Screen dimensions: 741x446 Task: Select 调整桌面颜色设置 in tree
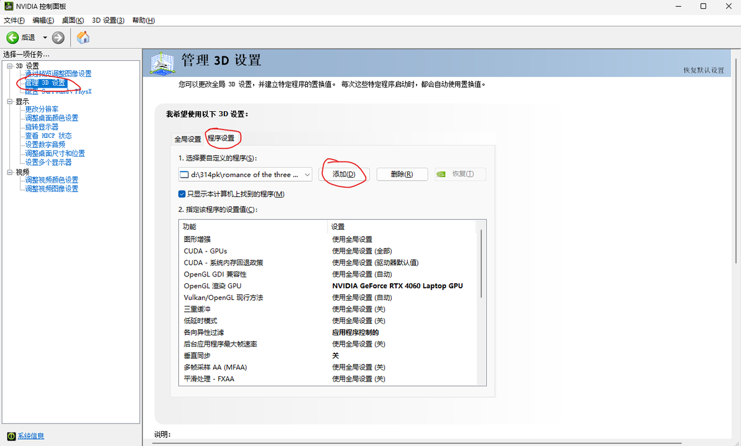pos(52,118)
